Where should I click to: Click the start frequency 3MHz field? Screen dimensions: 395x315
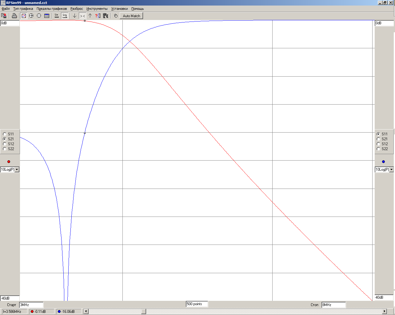tap(31, 305)
